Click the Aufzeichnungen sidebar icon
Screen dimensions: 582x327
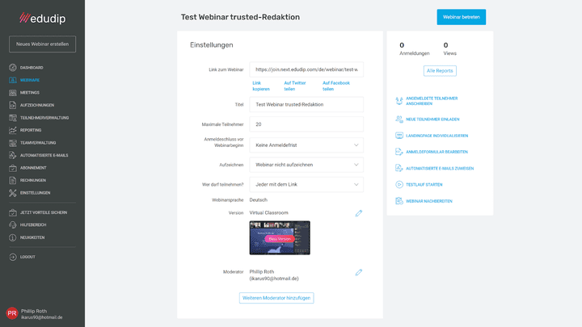pos(13,105)
